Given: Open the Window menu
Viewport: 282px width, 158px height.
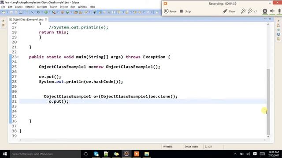Looking at the screenshot, I should 82,7.
